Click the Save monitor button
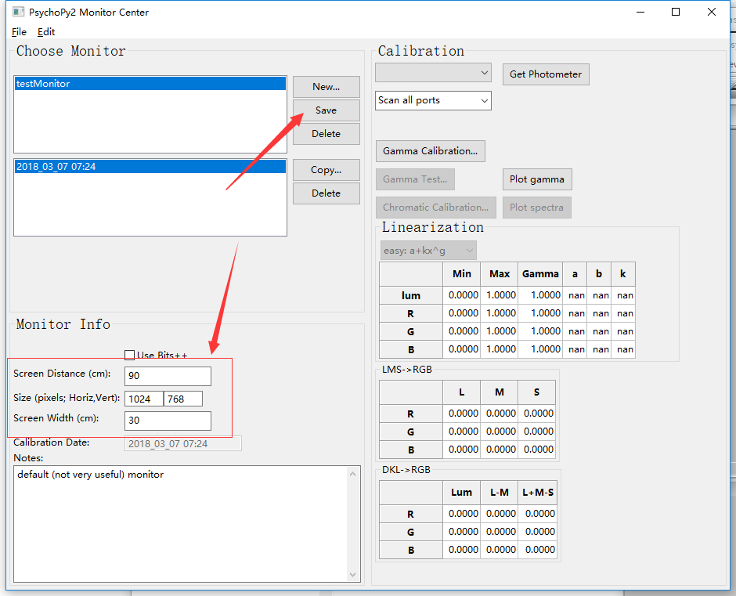Viewport: 736px width, 596px height. click(x=327, y=110)
